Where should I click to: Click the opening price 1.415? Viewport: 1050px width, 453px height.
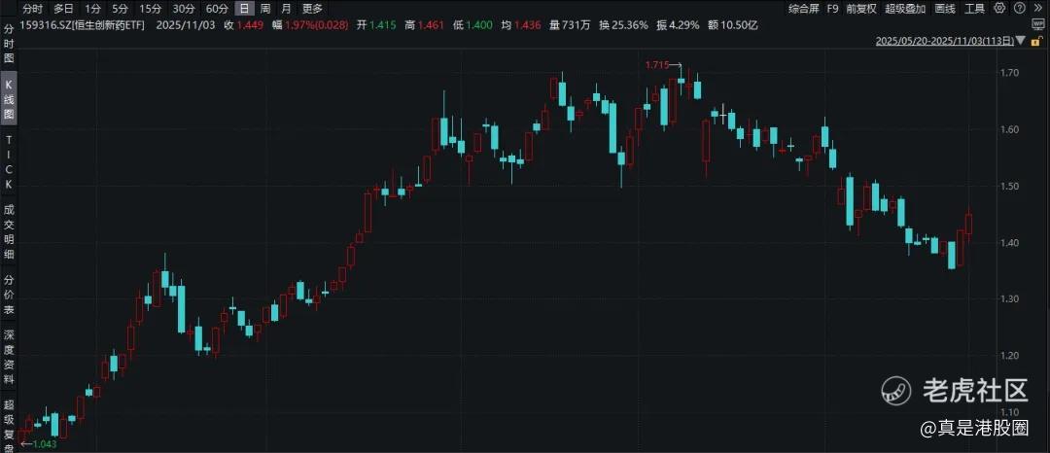pos(382,25)
